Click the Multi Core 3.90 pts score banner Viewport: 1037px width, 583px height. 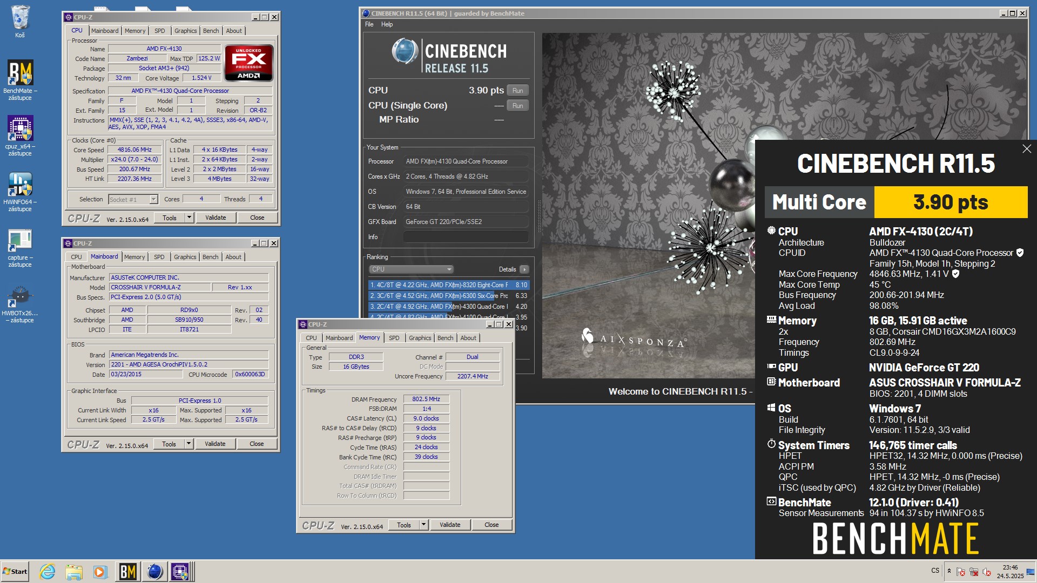coord(896,202)
